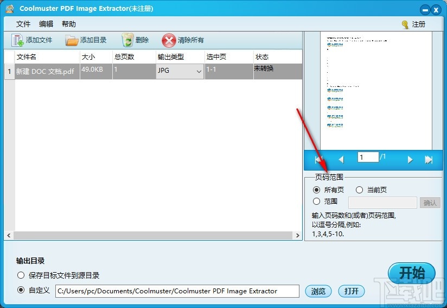Go to next preview page
The image size is (447, 308).
pos(410,160)
